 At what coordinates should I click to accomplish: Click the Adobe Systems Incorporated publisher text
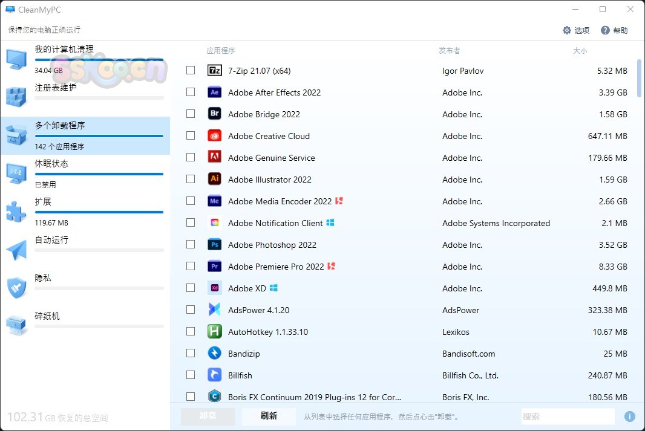tap(496, 222)
